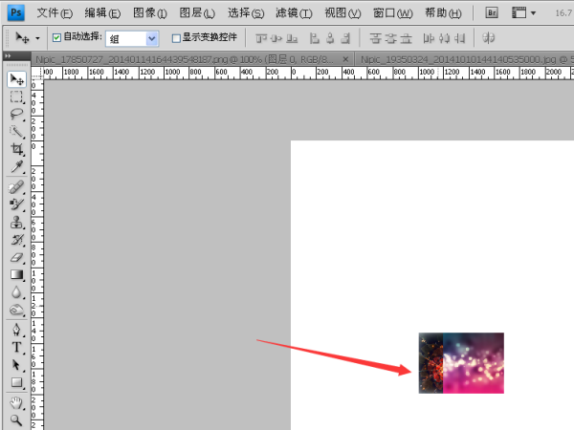Click distribute top edges icon
The width and height of the screenshot is (574, 430).
click(375, 38)
